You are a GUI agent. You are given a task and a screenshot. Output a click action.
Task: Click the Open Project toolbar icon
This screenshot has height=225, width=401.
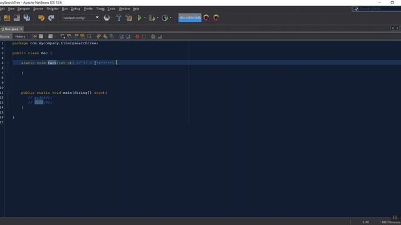(17, 17)
